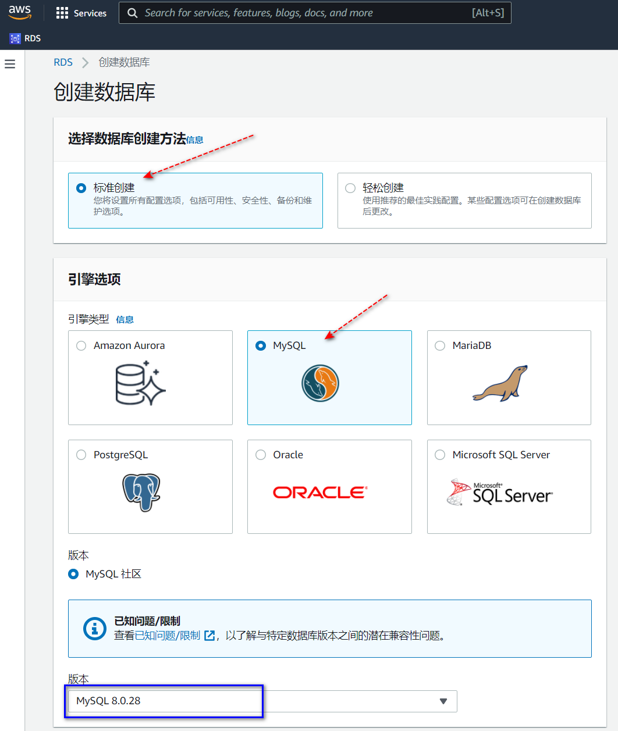Click the info circle in known issues box

click(x=95, y=629)
